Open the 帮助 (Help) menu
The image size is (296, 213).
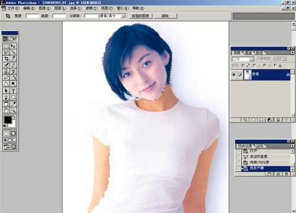click(139, 8)
